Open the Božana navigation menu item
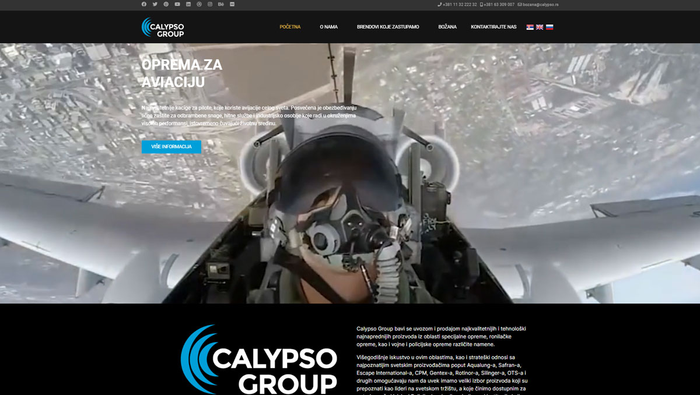This screenshot has height=395, width=700. (447, 27)
